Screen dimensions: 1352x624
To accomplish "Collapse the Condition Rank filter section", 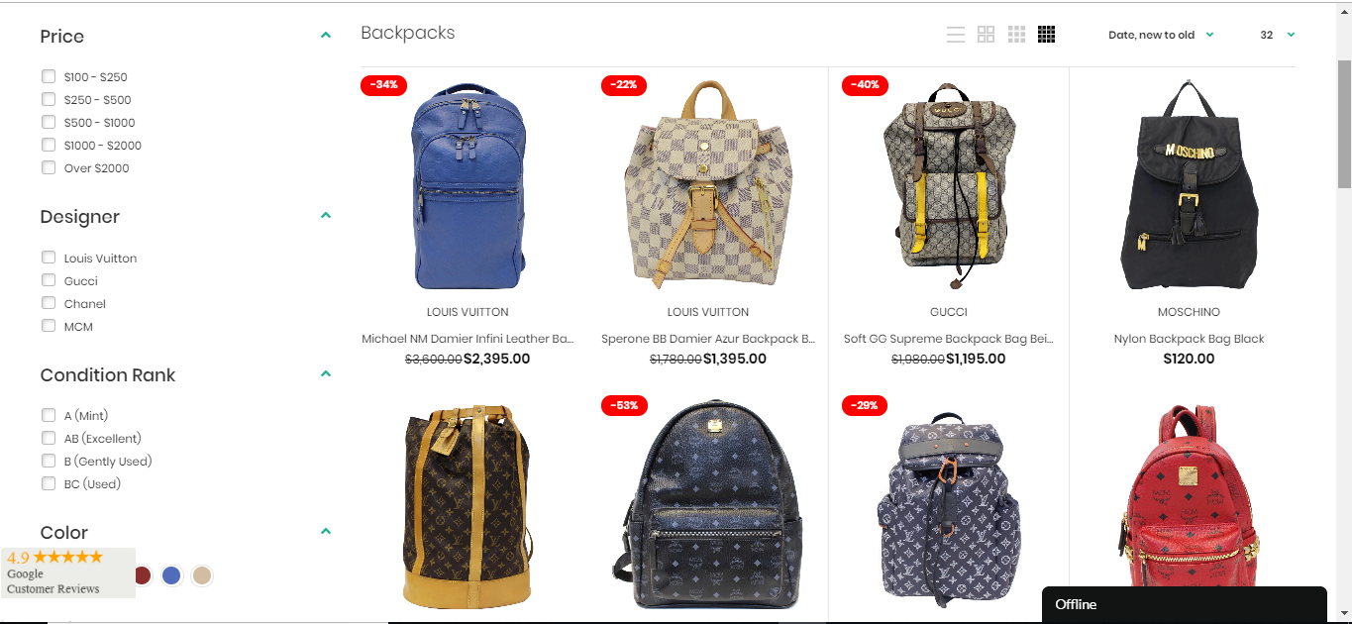I will pos(326,374).
